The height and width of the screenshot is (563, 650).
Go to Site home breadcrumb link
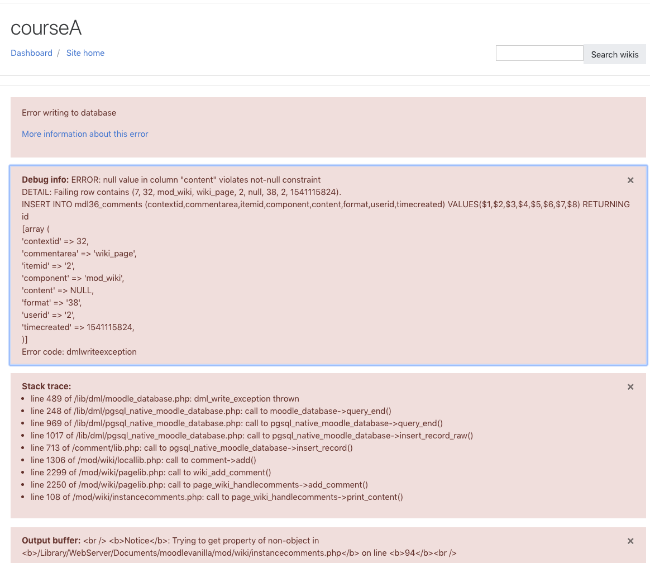click(85, 53)
